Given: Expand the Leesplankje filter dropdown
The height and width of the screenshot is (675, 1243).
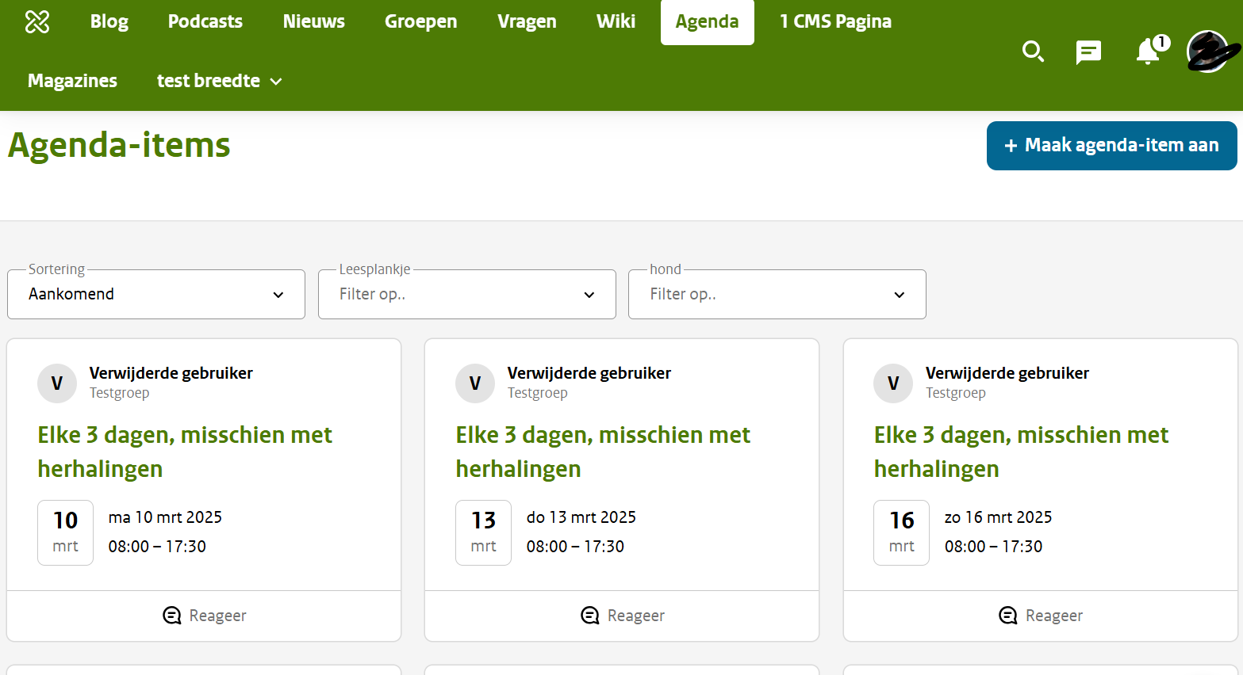Looking at the screenshot, I should tap(466, 295).
